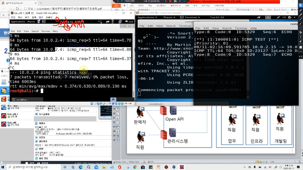Open the network indicator in Kali_x86 1 top panel
Viewport: 303px width, 170px height.
[120, 22]
